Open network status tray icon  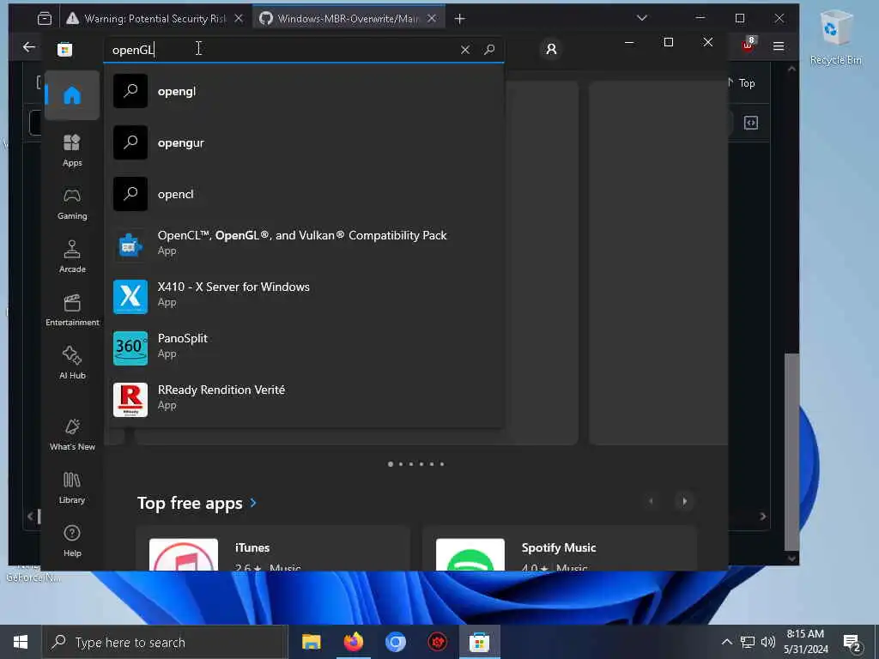pos(748,642)
